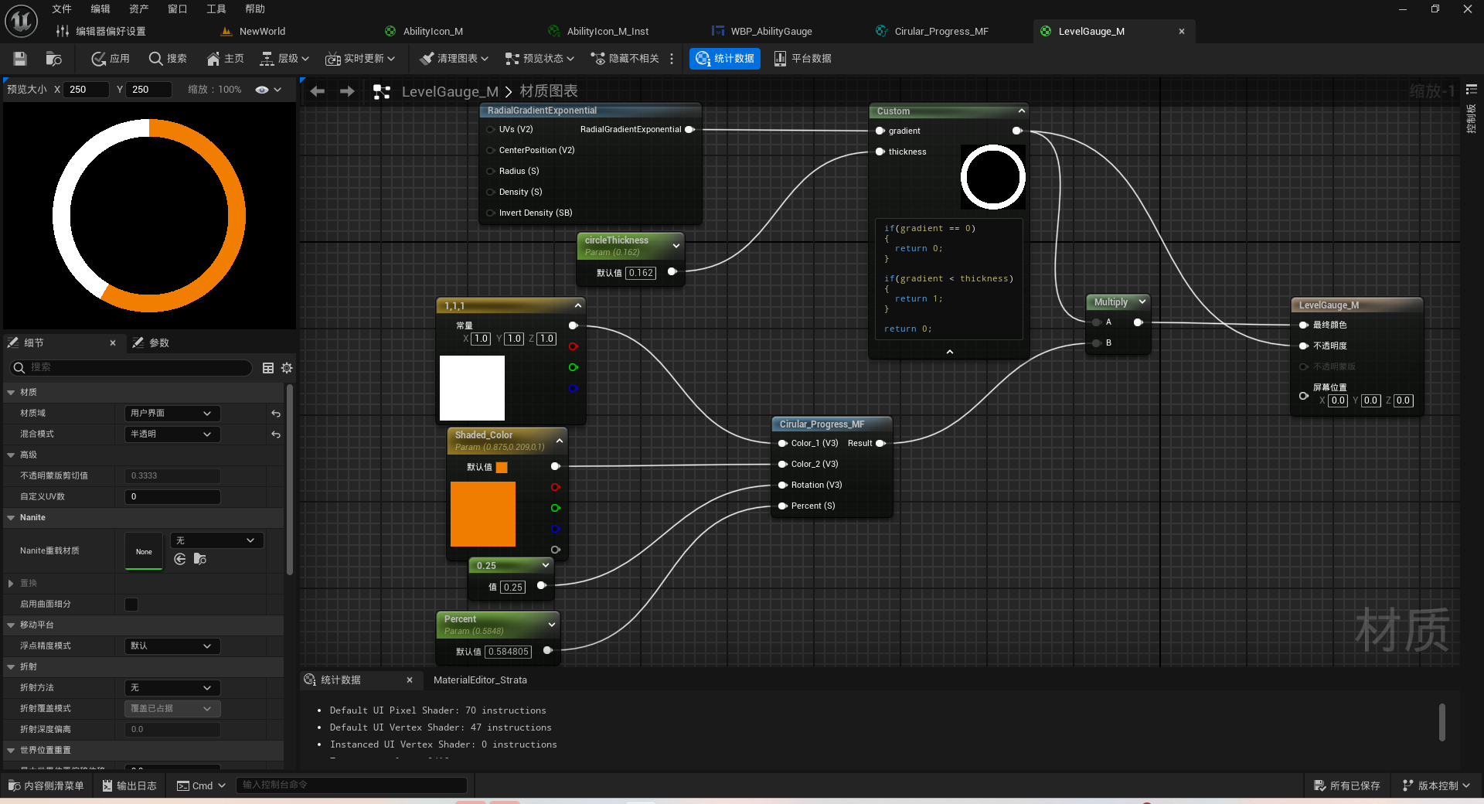1484x804 pixels.
Task: Click the preview size Y input field
Action: 149,90
